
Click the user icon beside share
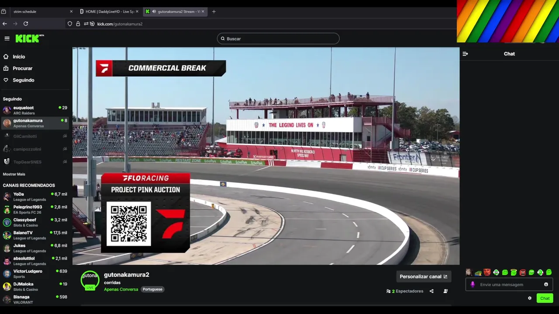445,291
